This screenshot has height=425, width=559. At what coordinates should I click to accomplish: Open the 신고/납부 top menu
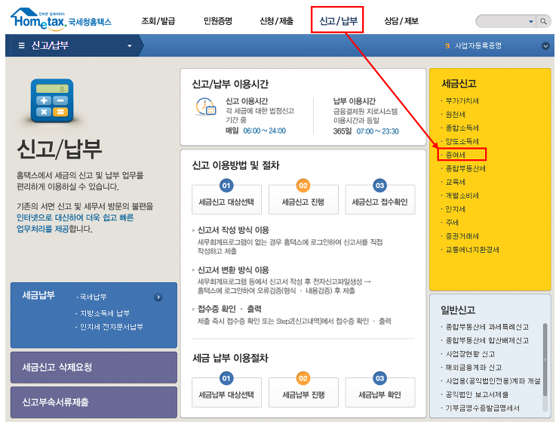click(x=338, y=21)
